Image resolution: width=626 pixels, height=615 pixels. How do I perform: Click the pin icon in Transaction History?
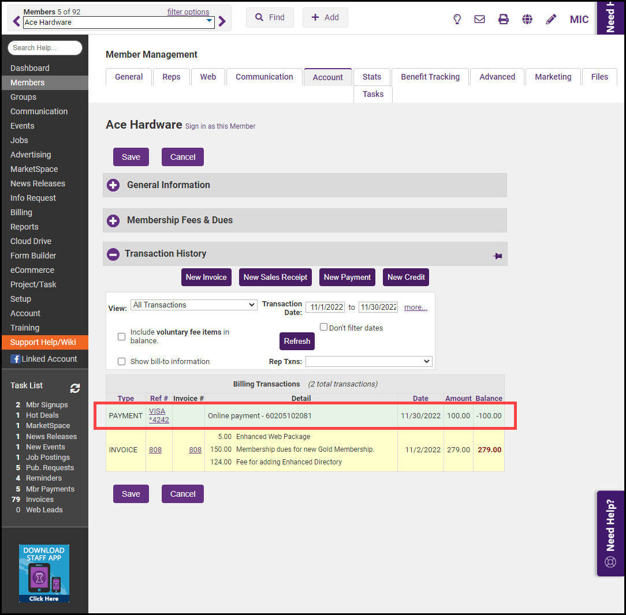coord(497,256)
